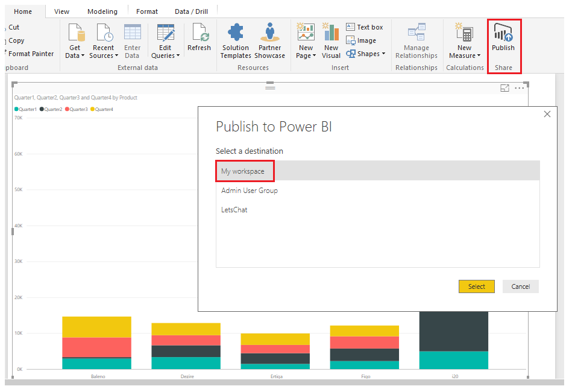
Task: Select My workspace destination
Action: tap(378, 171)
